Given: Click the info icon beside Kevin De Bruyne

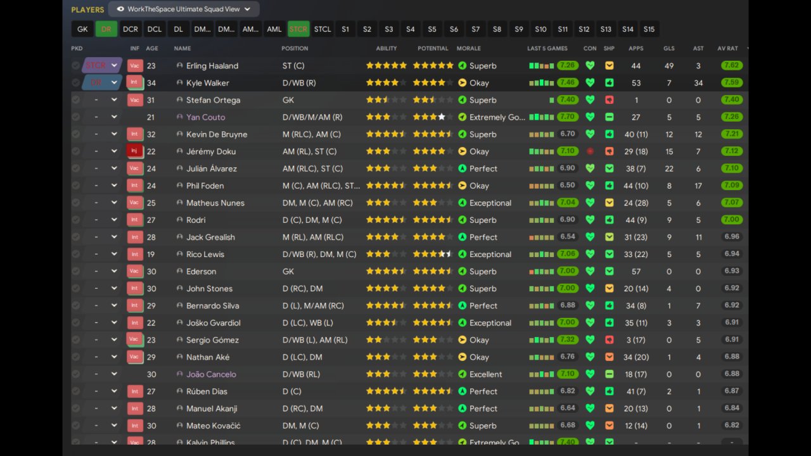Looking at the screenshot, I should click(179, 134).
